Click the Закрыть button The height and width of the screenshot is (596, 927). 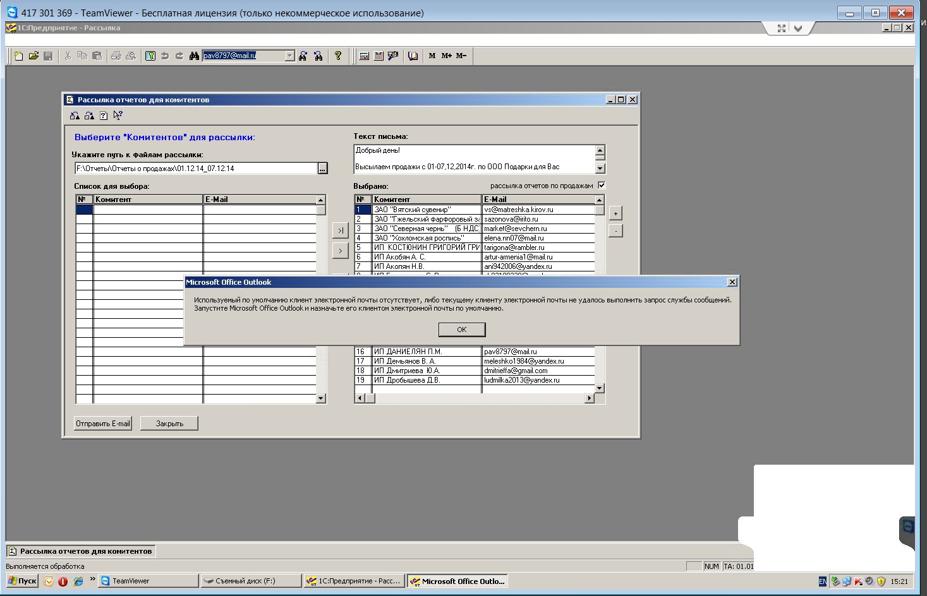169,424
